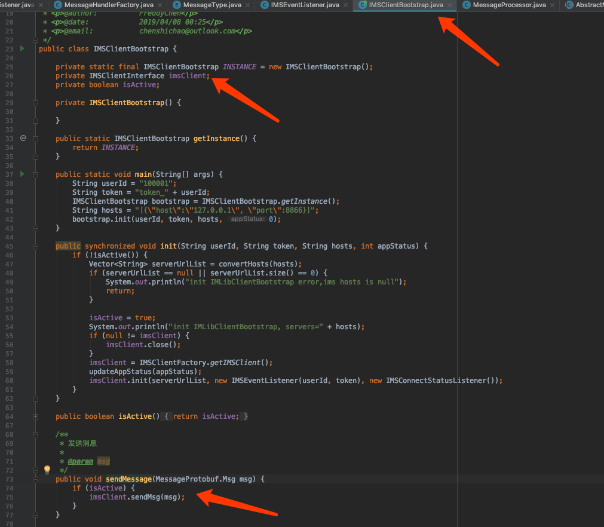Toggle a breakpoint on the imsClient.sendMsg line
Screen dimensions: 604x527
pyautogui.click(x=27, y=497)
